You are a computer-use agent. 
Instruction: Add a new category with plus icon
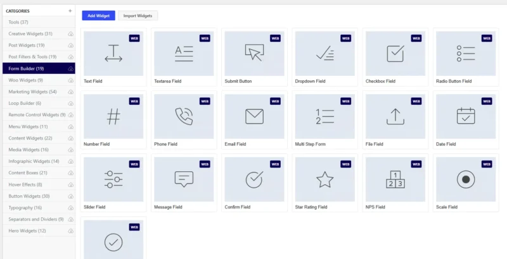tap(70, 11)
